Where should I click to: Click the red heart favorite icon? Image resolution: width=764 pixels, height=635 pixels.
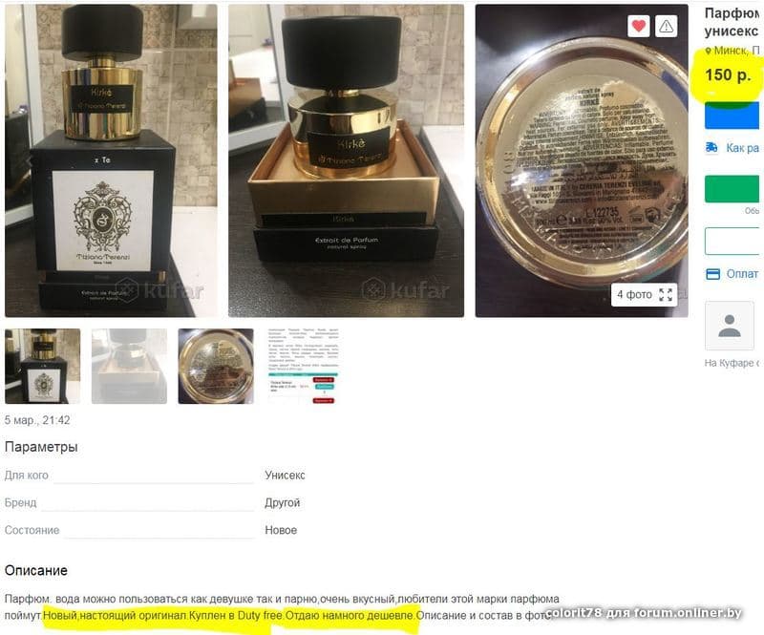[x=638, y=26]
